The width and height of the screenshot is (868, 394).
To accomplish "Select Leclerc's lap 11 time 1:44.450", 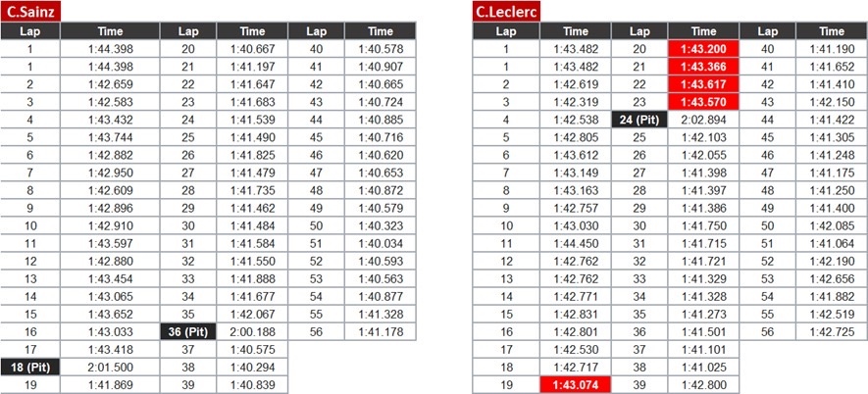I will 576,243.
